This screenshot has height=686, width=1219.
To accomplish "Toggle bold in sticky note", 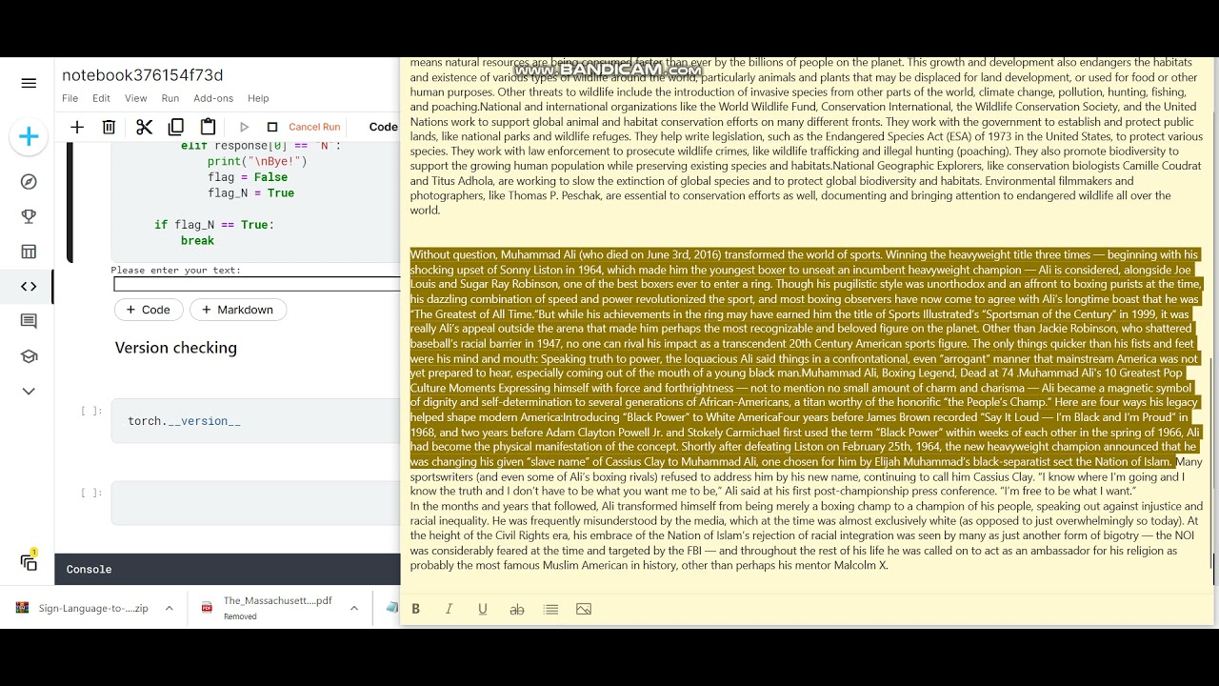I will point(415,609).
